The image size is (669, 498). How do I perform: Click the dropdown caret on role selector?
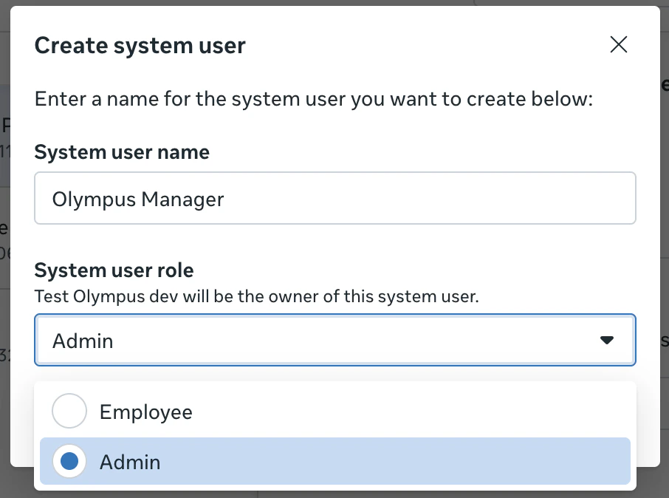pos(607,341)
